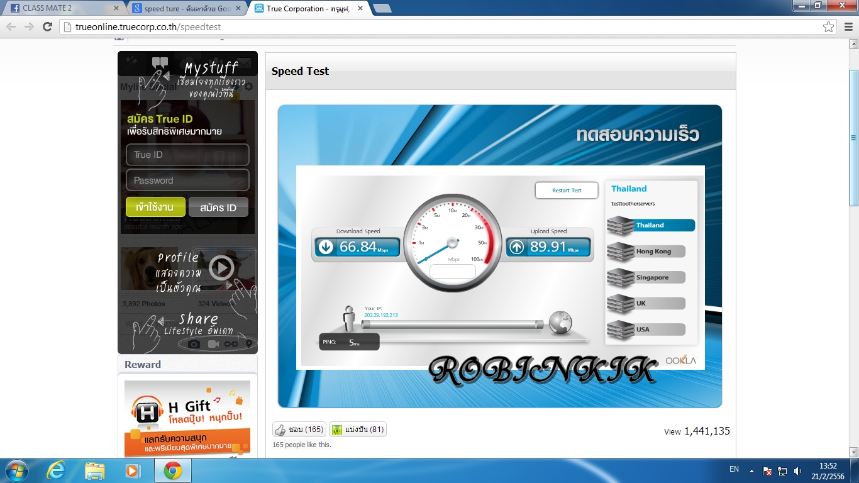Close the True Corporation tab
Viewport: 859px width, 483px height.
(x=360, y=9)
